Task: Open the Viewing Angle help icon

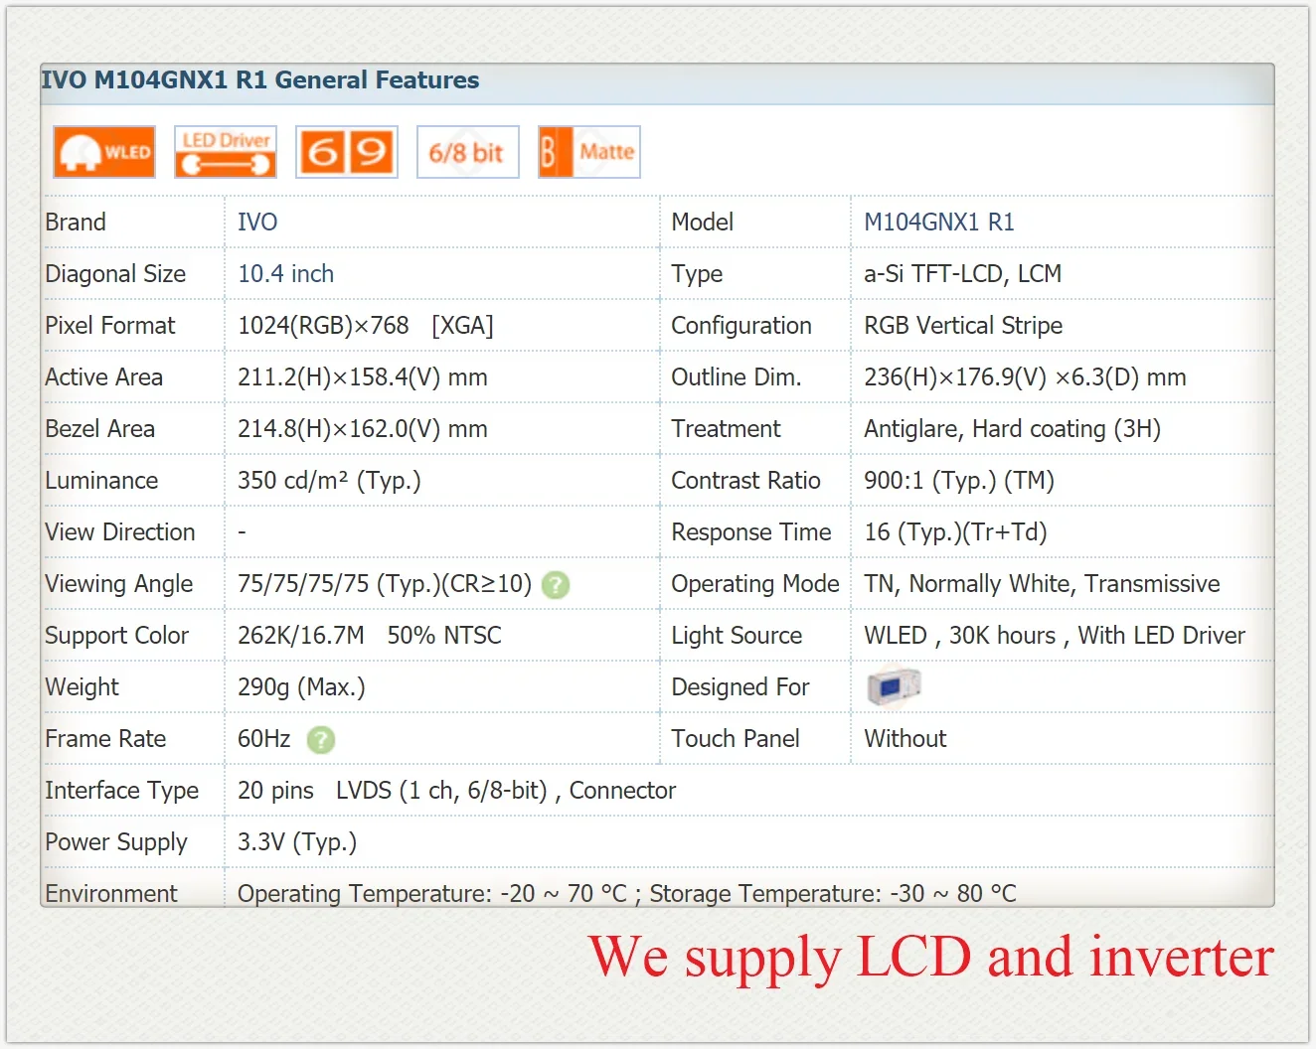Action: click(556, 585)
